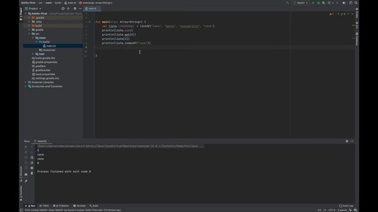Open Project view selector dropdown
This screenshot has width=378, height=212.
coord(33,8)
